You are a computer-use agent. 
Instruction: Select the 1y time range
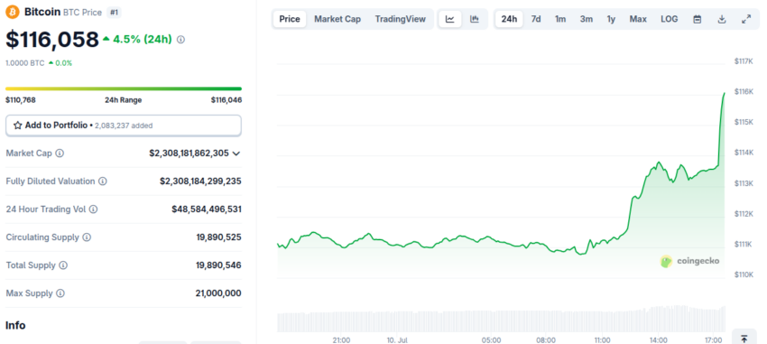coord(611,19)
